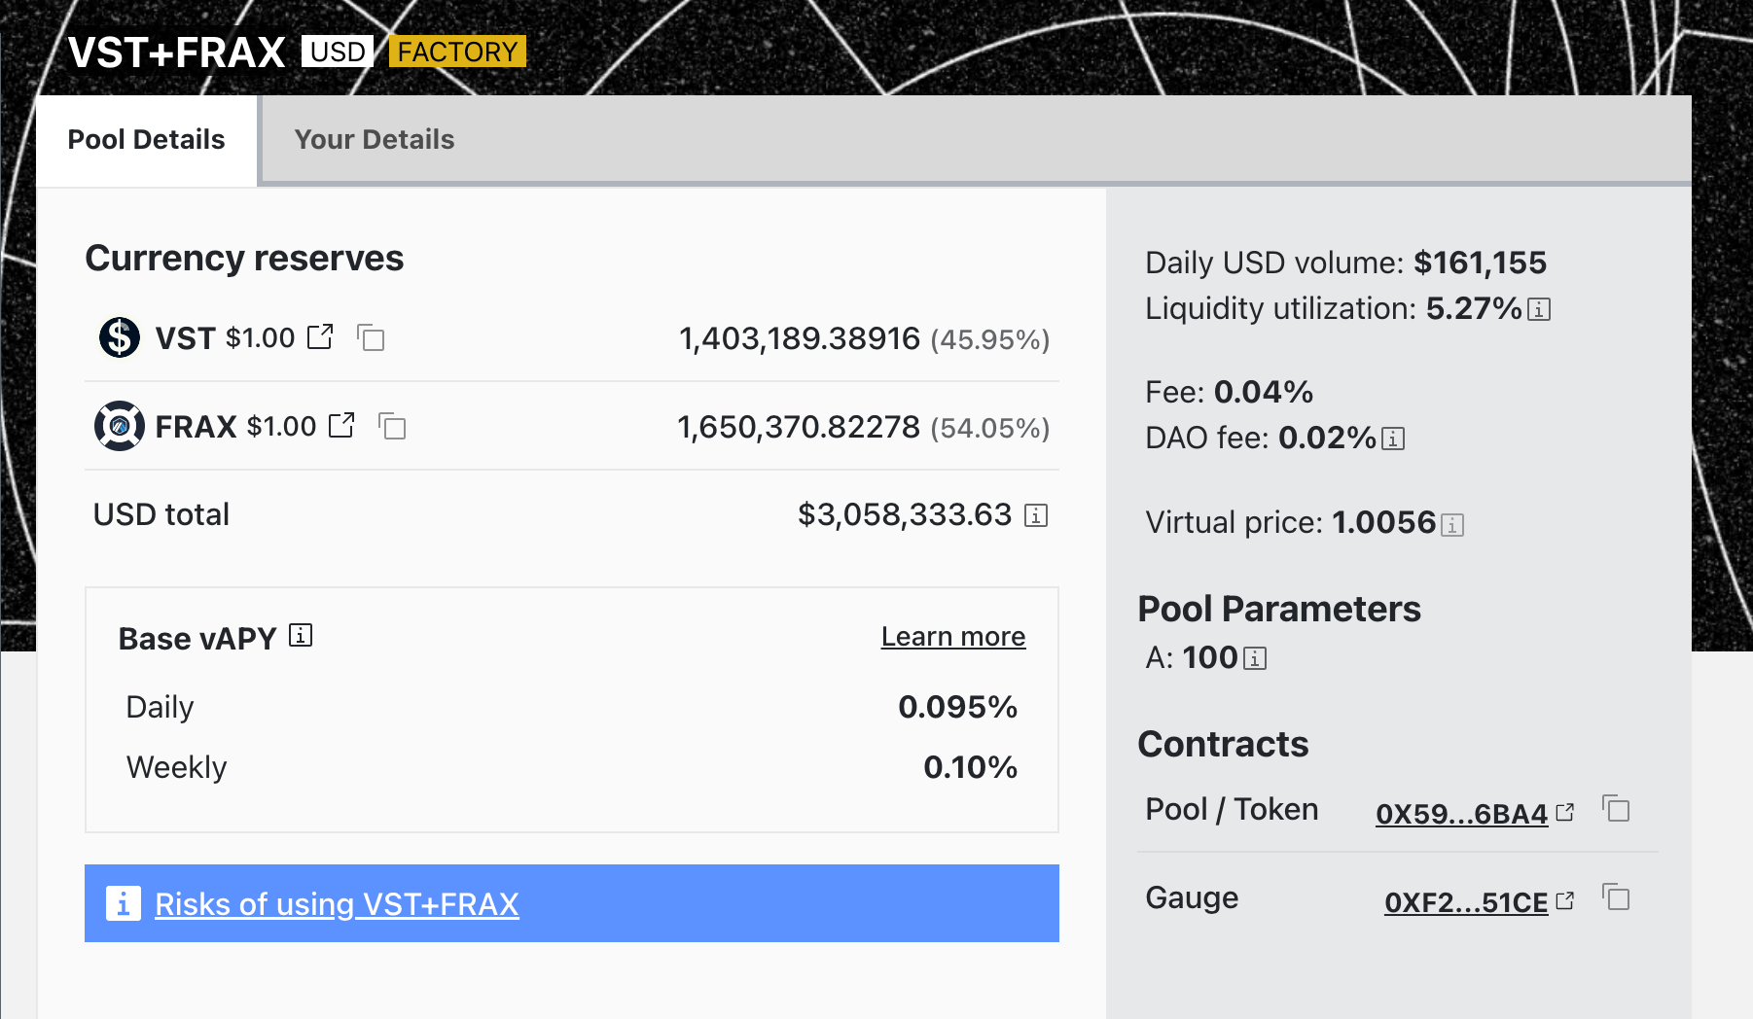Open Risks of using VST+FRAX link
The image size is (1753, 1019).
(x=337, y=904)
